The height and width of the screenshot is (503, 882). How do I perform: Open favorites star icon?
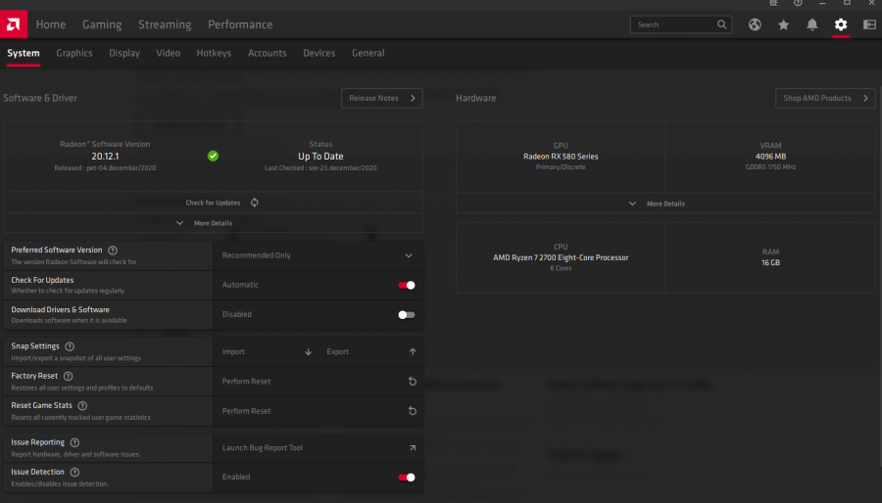(x=784, y=24)
